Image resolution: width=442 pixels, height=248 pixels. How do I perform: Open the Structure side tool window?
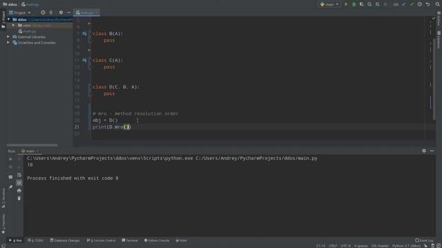3,198
